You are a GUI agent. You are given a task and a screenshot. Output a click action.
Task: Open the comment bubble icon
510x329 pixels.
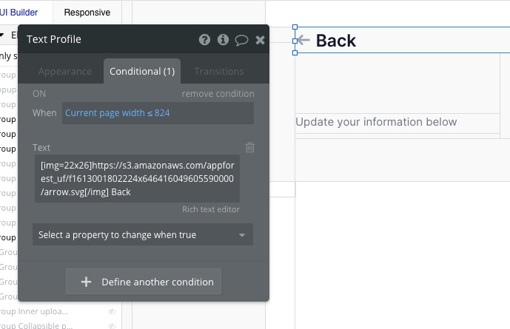241,40
